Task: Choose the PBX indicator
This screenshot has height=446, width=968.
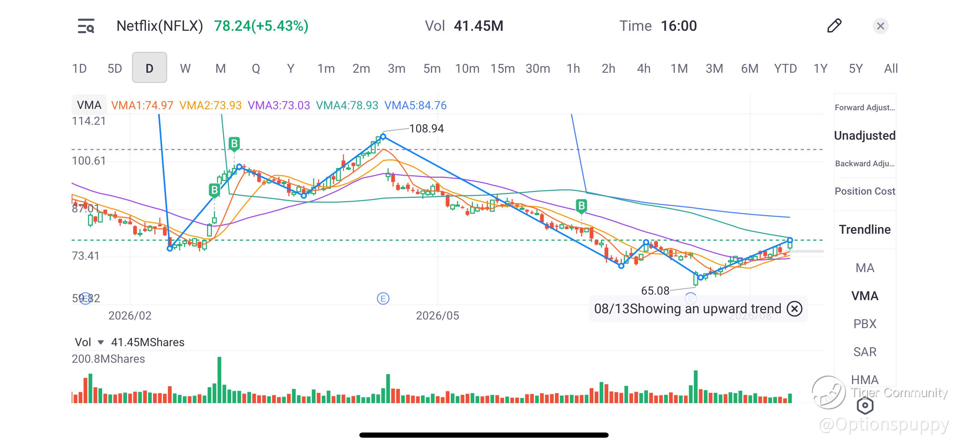Action: click(865, 324)
